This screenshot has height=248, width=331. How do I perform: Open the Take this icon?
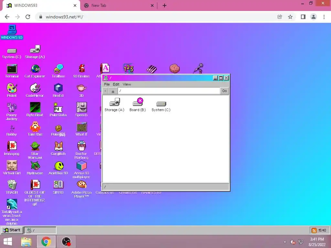tap(35, 129)
